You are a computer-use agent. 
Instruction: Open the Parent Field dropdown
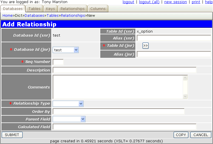[x=69, y=119]
